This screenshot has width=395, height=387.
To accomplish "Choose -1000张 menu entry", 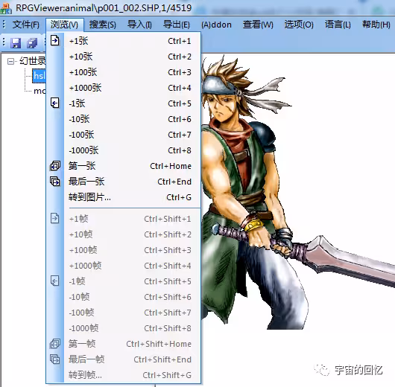I will click(124, 150).
